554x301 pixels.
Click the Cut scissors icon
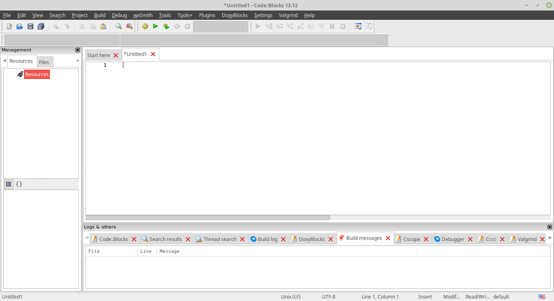click(x=82, y=26)
